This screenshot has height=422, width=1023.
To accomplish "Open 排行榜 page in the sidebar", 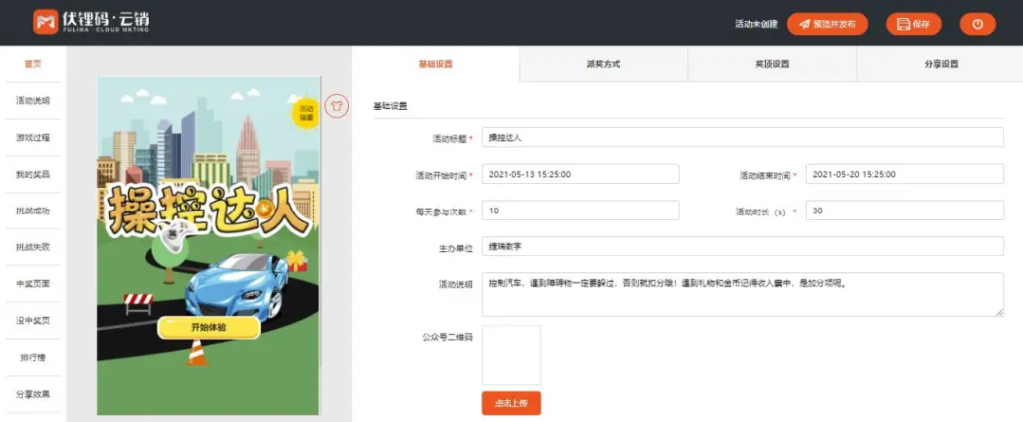I will tap(32, 357).
